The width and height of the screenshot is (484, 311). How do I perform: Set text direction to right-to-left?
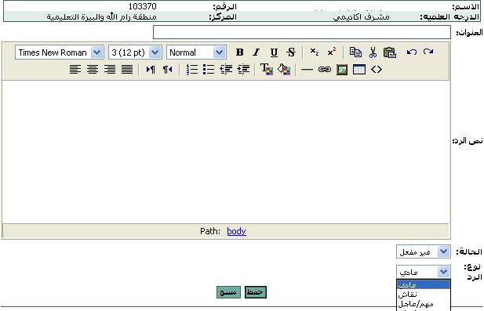168,70
